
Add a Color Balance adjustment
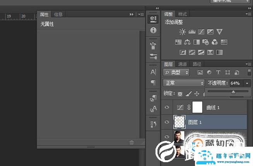coord(187,42)
